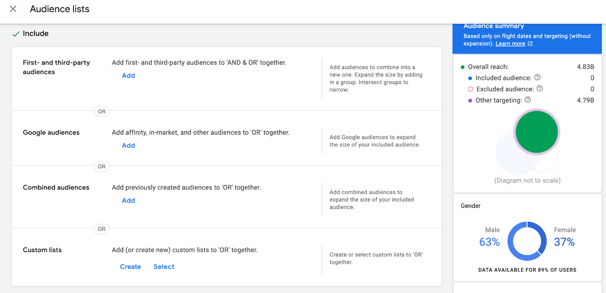Click the Included audience help icon

[x=537, y=77]
